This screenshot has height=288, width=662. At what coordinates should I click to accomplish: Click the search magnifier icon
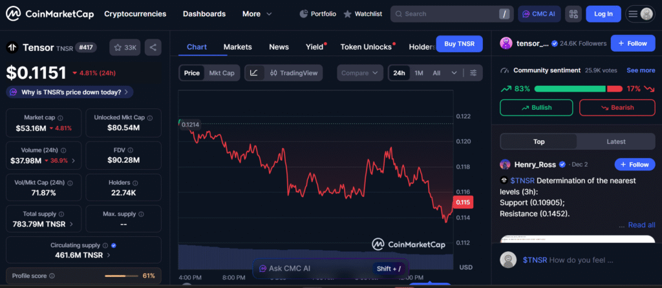click(x=398, y=14)
